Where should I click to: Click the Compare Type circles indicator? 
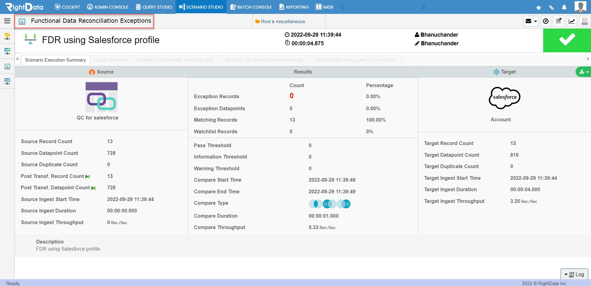pos(330,204)
